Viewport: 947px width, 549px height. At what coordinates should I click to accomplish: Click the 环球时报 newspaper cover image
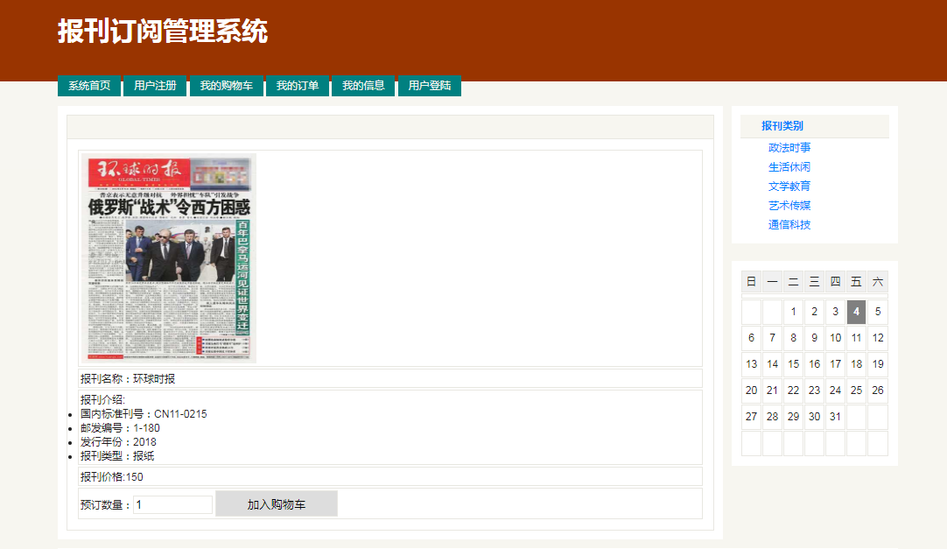tap(168, 258)
